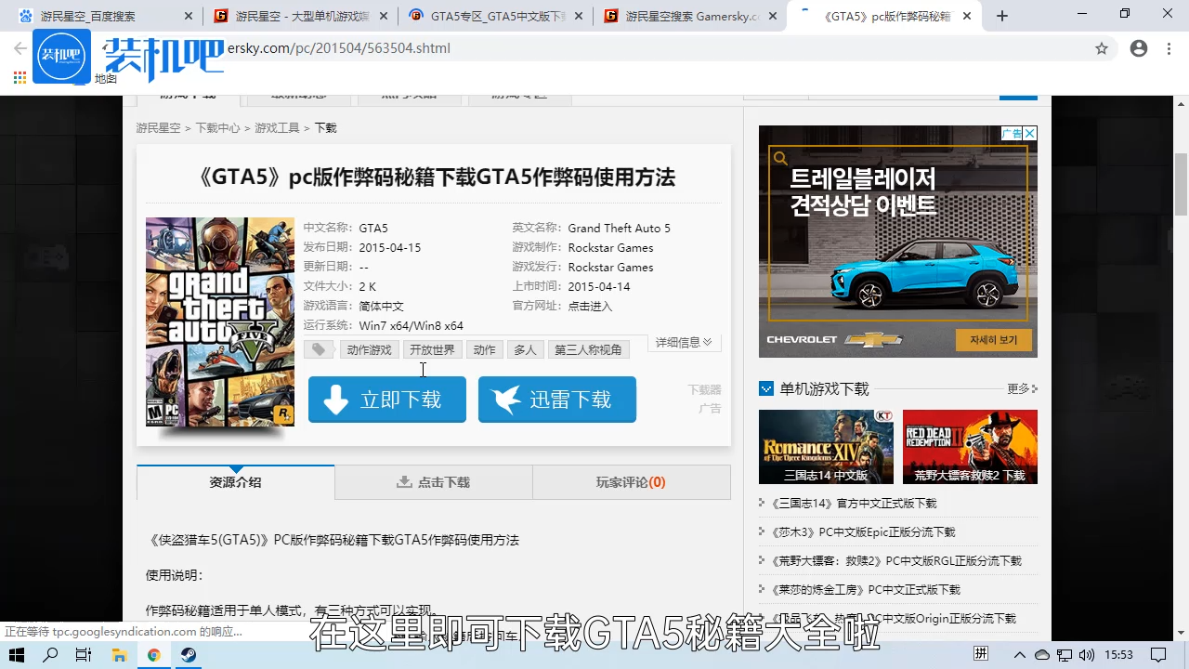Bookmark this page with the star icon
Viewport: 1189px width, 669px height.
pyautogui.click(x=1102, y=48)
